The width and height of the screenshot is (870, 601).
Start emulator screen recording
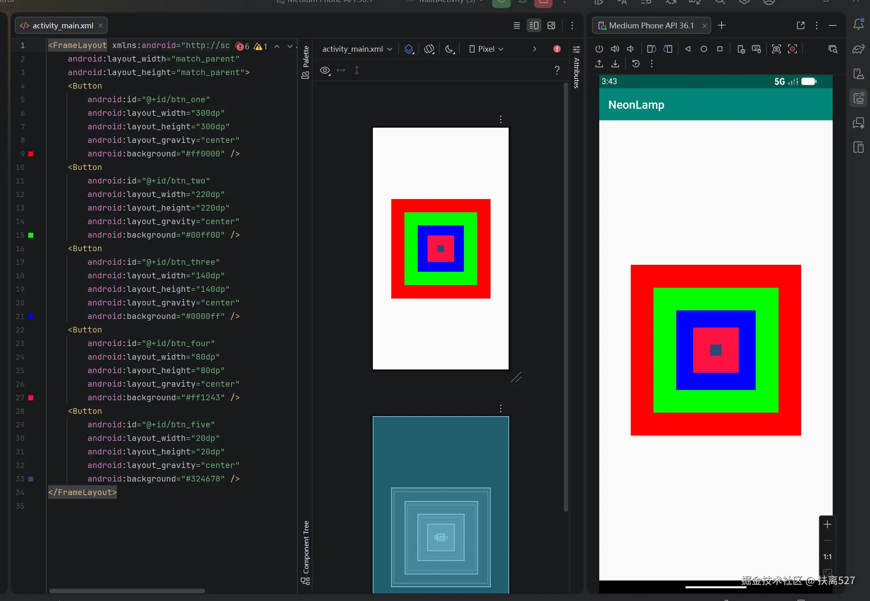pos(792,49)
